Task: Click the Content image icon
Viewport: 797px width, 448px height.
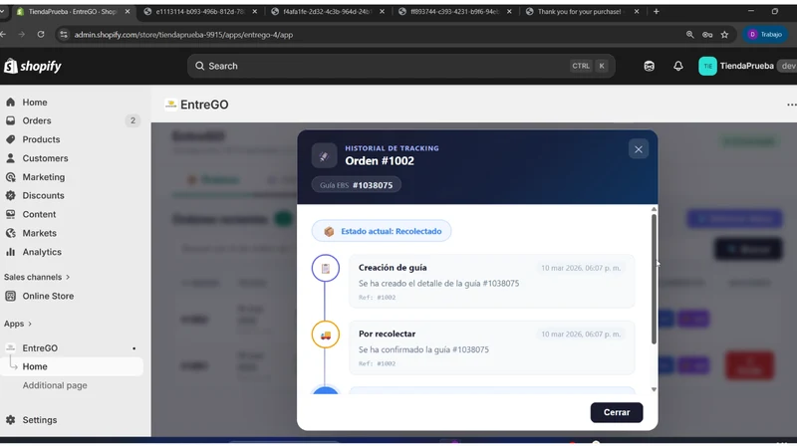Action: point(11,214)
